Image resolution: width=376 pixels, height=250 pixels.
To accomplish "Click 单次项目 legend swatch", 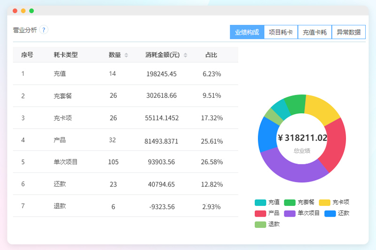I will coord(290,213).
